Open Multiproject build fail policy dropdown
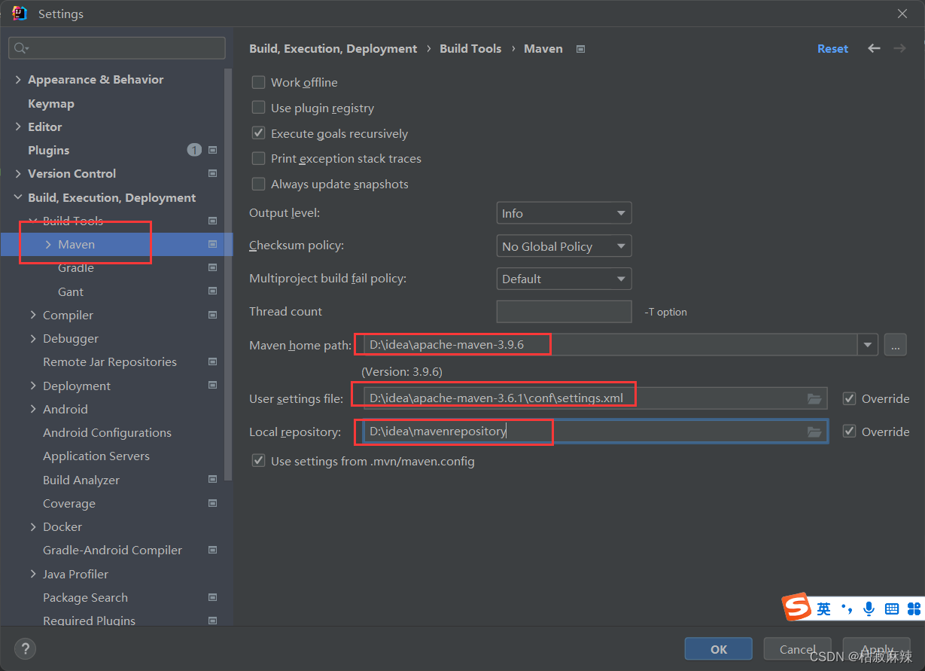Image resolution: width=925 pixels, height=671 pixels. tap(564, 279)
